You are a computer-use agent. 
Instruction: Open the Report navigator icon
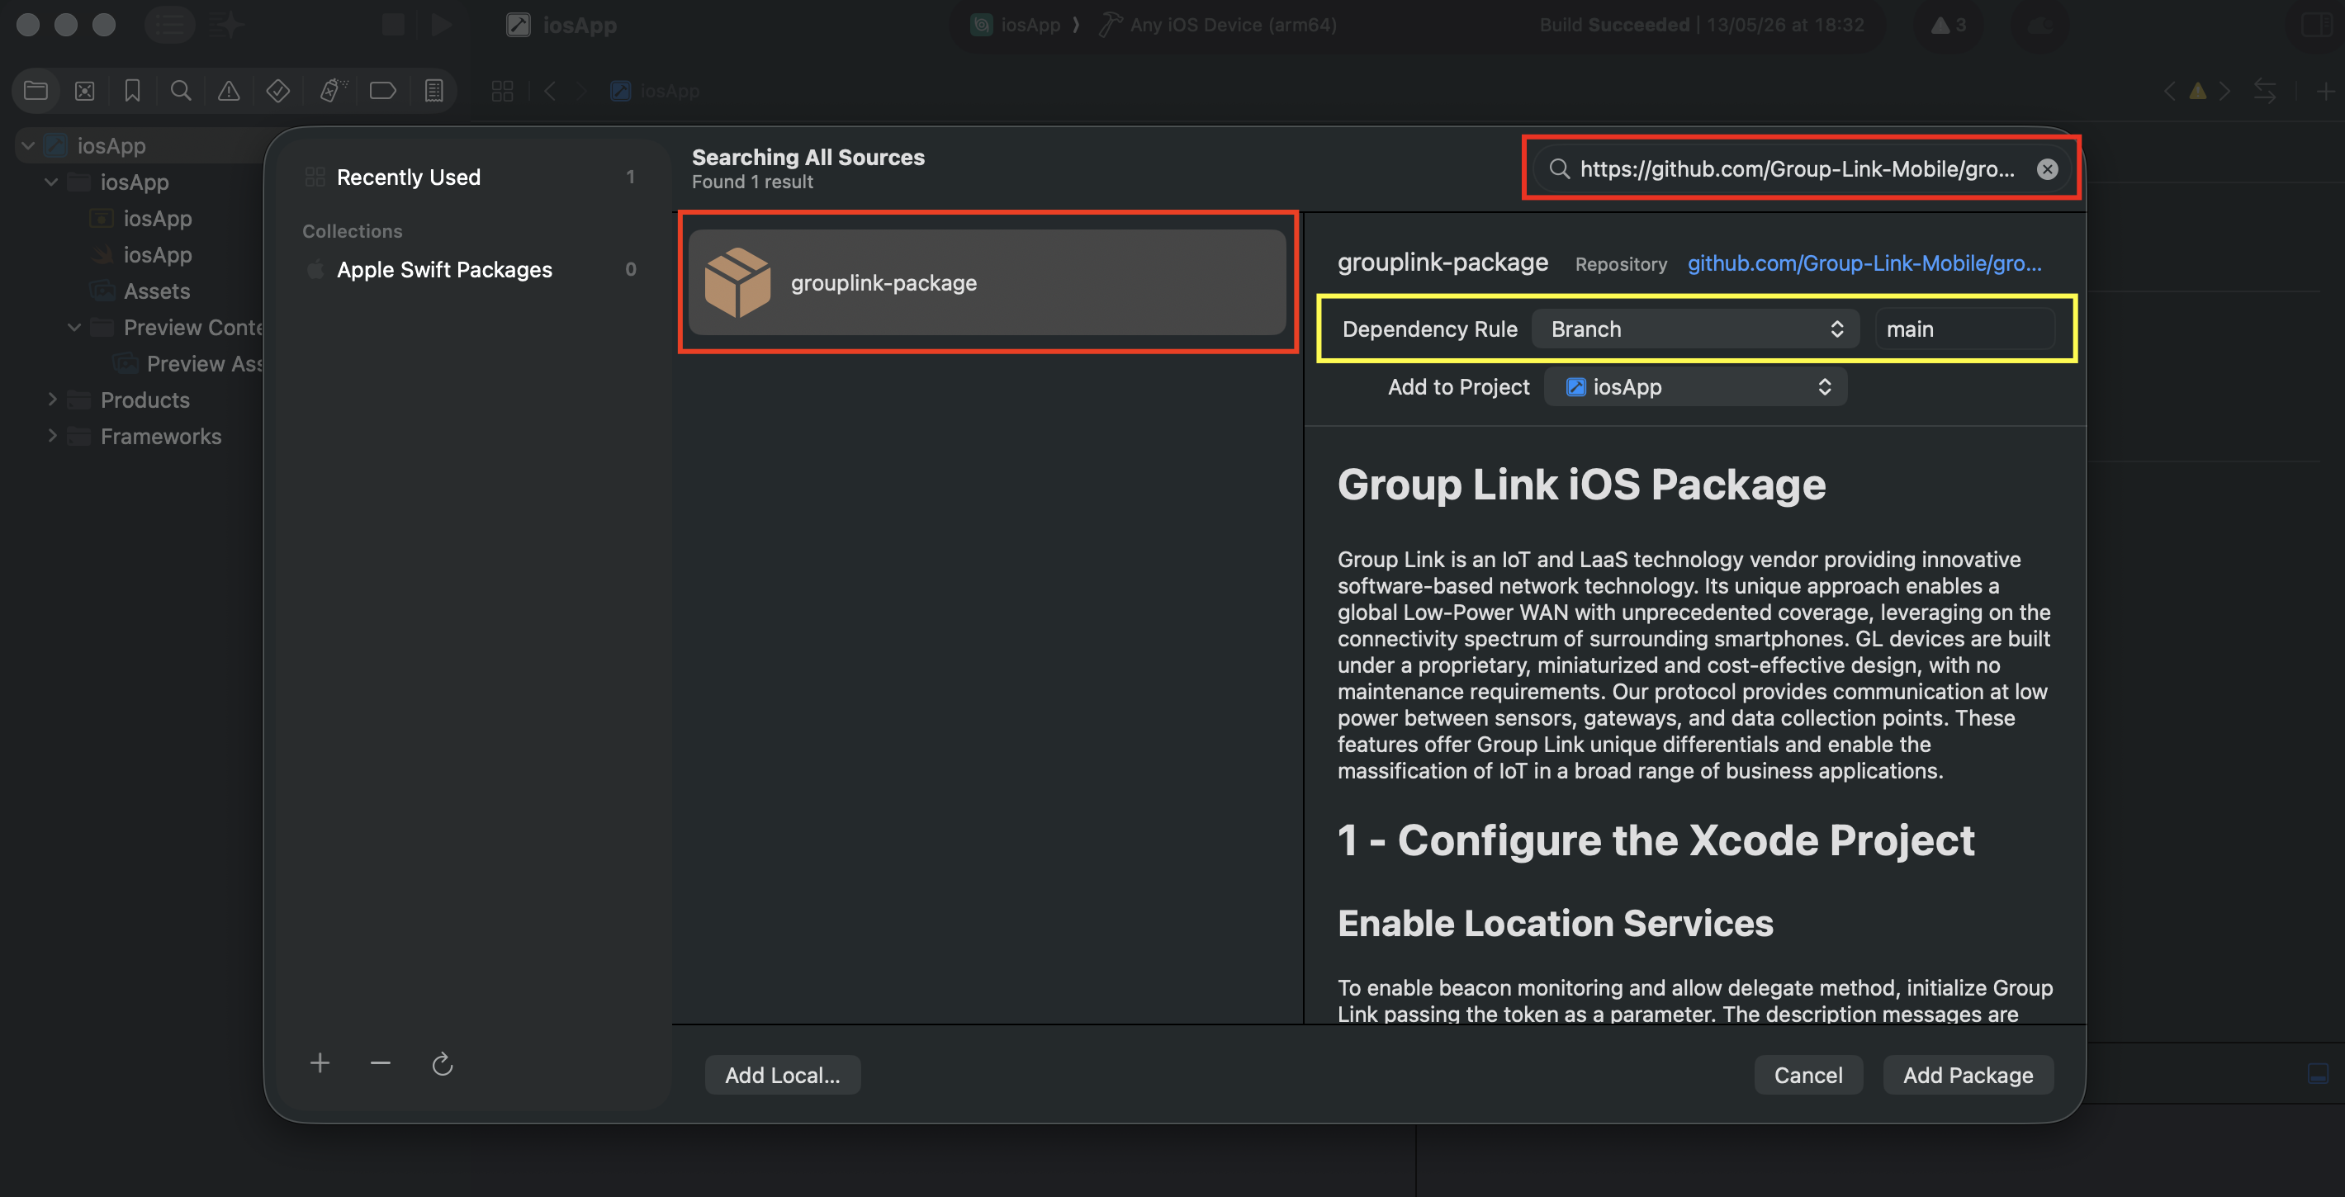point(434,91)
